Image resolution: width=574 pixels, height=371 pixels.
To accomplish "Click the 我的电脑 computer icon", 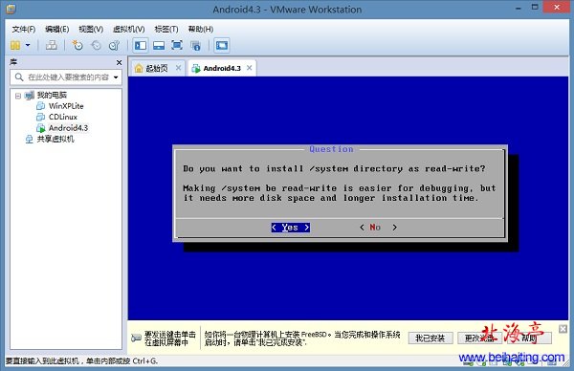I will (x=30, y=96).
